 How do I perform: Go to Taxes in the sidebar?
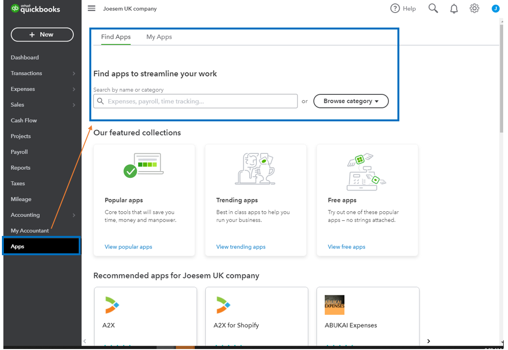(18, 183)
